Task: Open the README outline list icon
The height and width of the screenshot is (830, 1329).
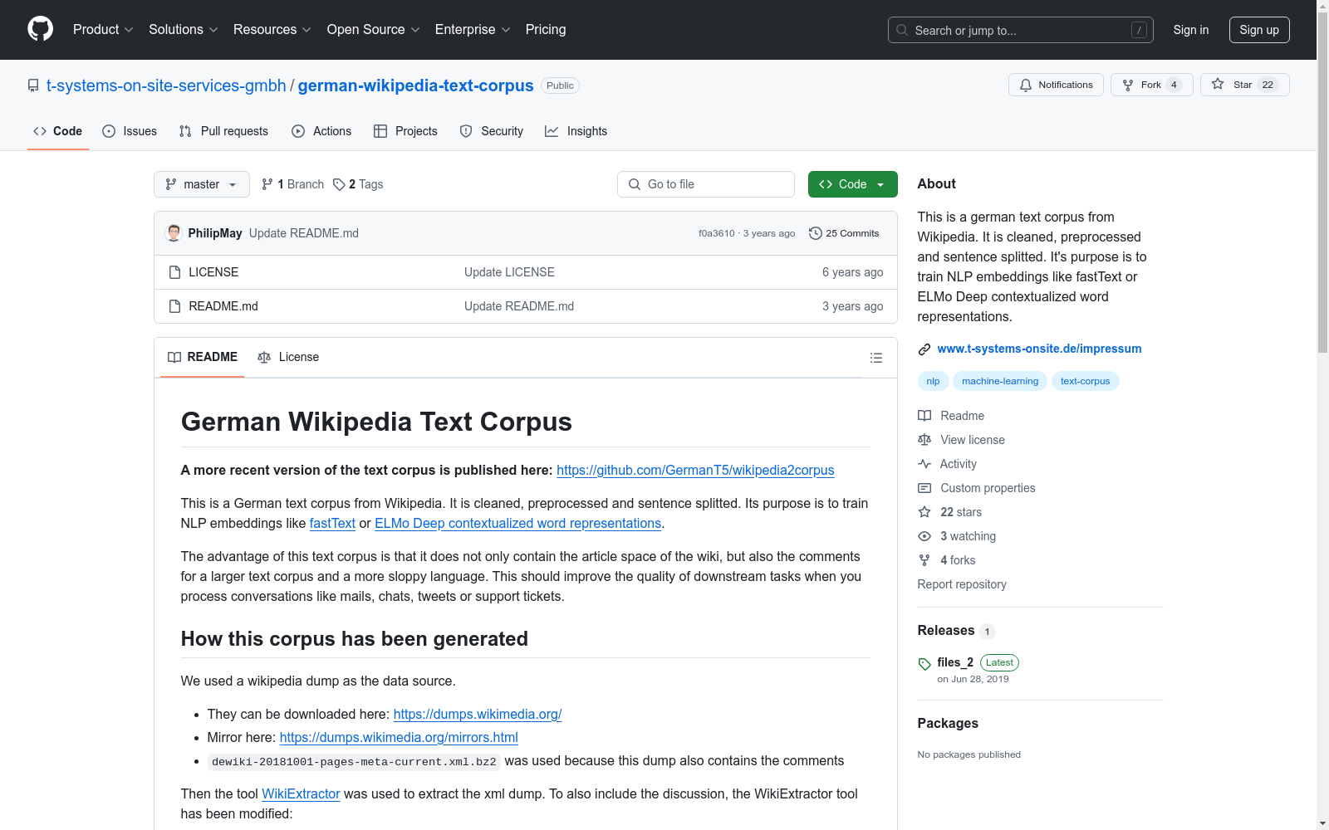Action: click(875, 358)
